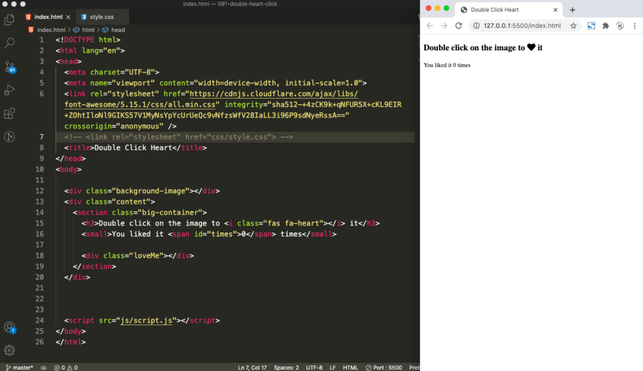
Task: Open Source Control with 61 changes
Action: 9,67
